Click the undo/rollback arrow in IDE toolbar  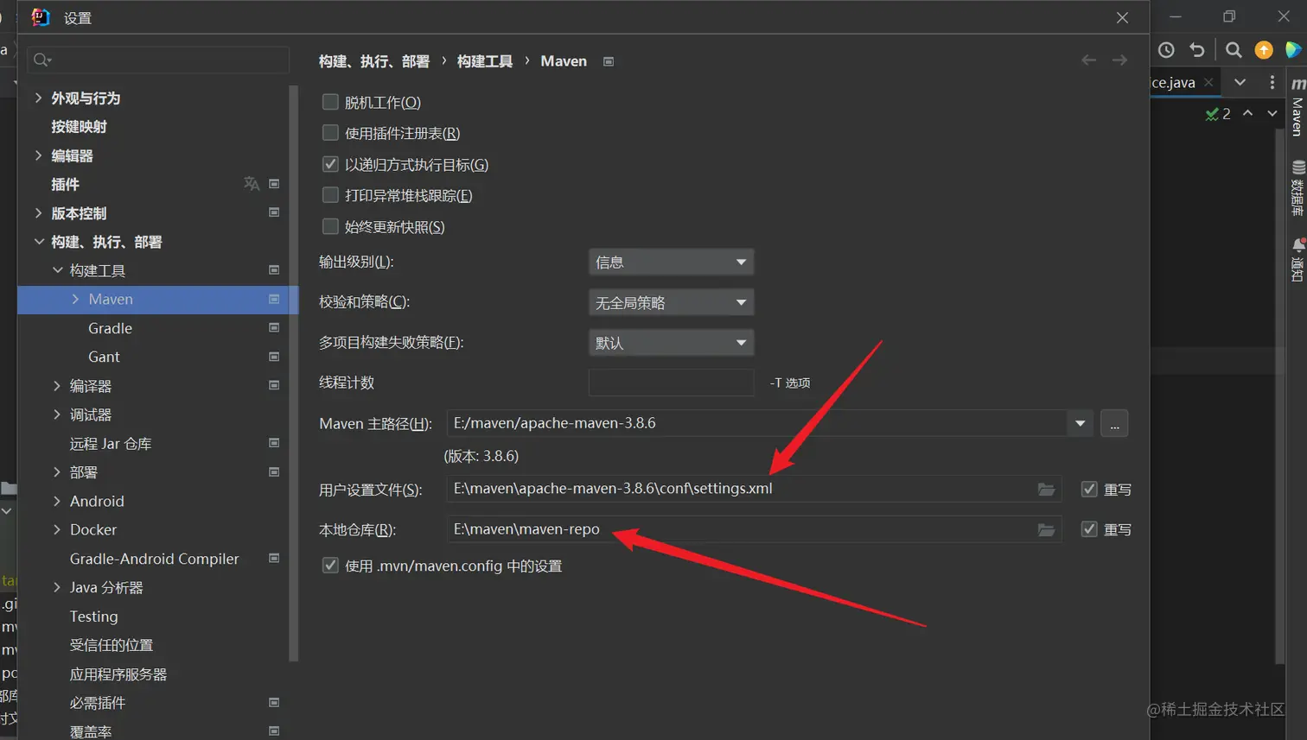(x=1197, y=50)
